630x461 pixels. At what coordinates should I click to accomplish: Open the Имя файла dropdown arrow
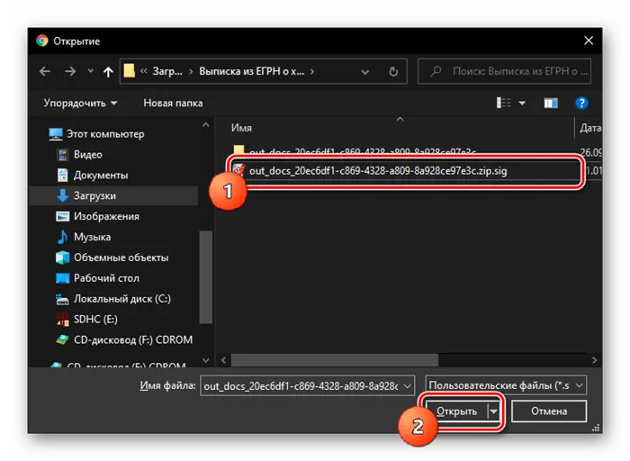tap(407, 386)
